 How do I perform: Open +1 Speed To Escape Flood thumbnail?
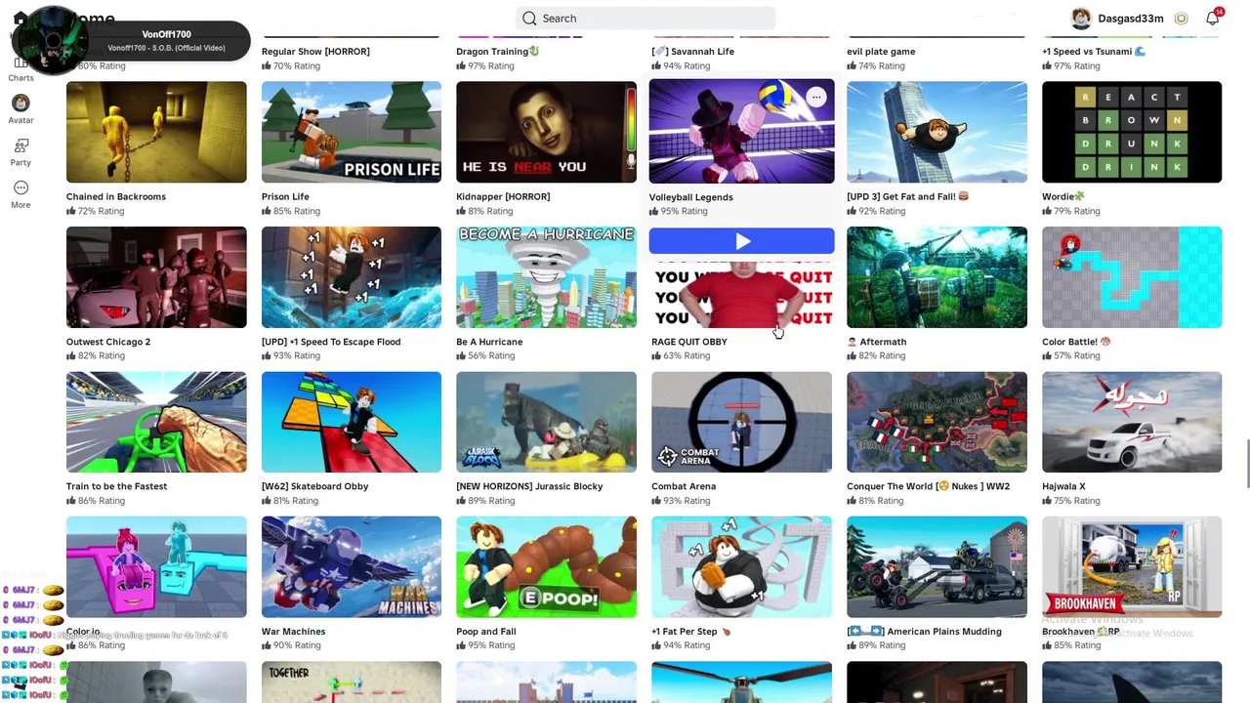coord(352,277)
